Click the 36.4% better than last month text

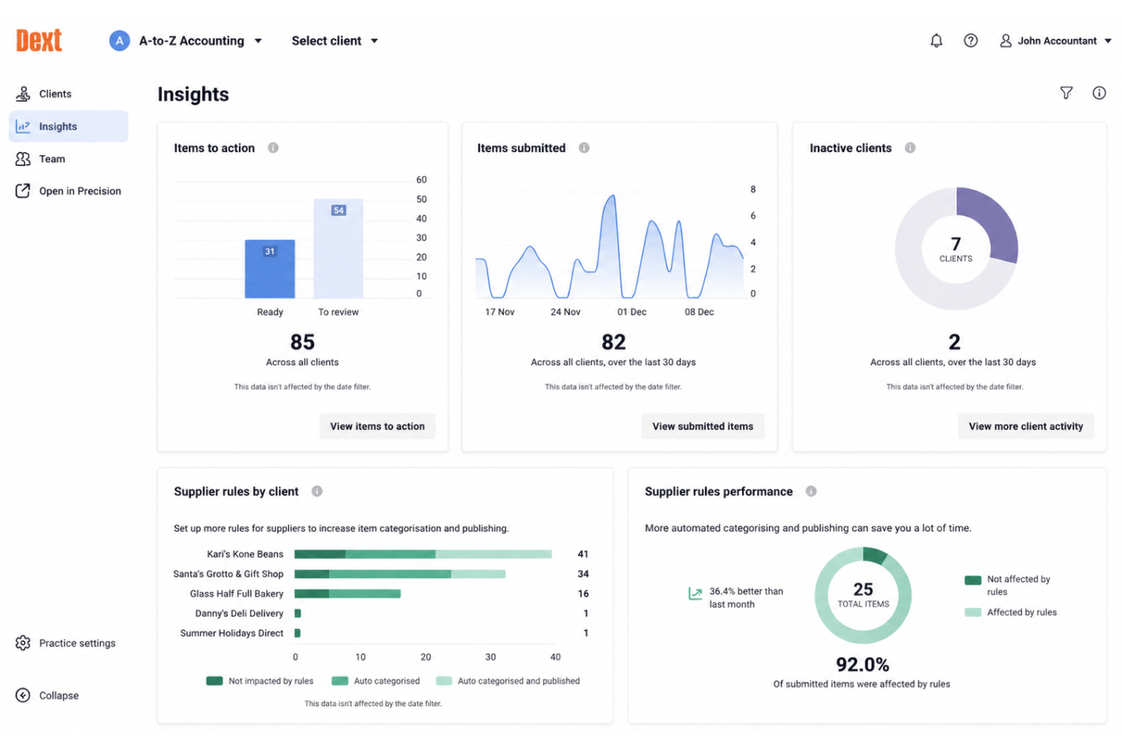point(746,598)
